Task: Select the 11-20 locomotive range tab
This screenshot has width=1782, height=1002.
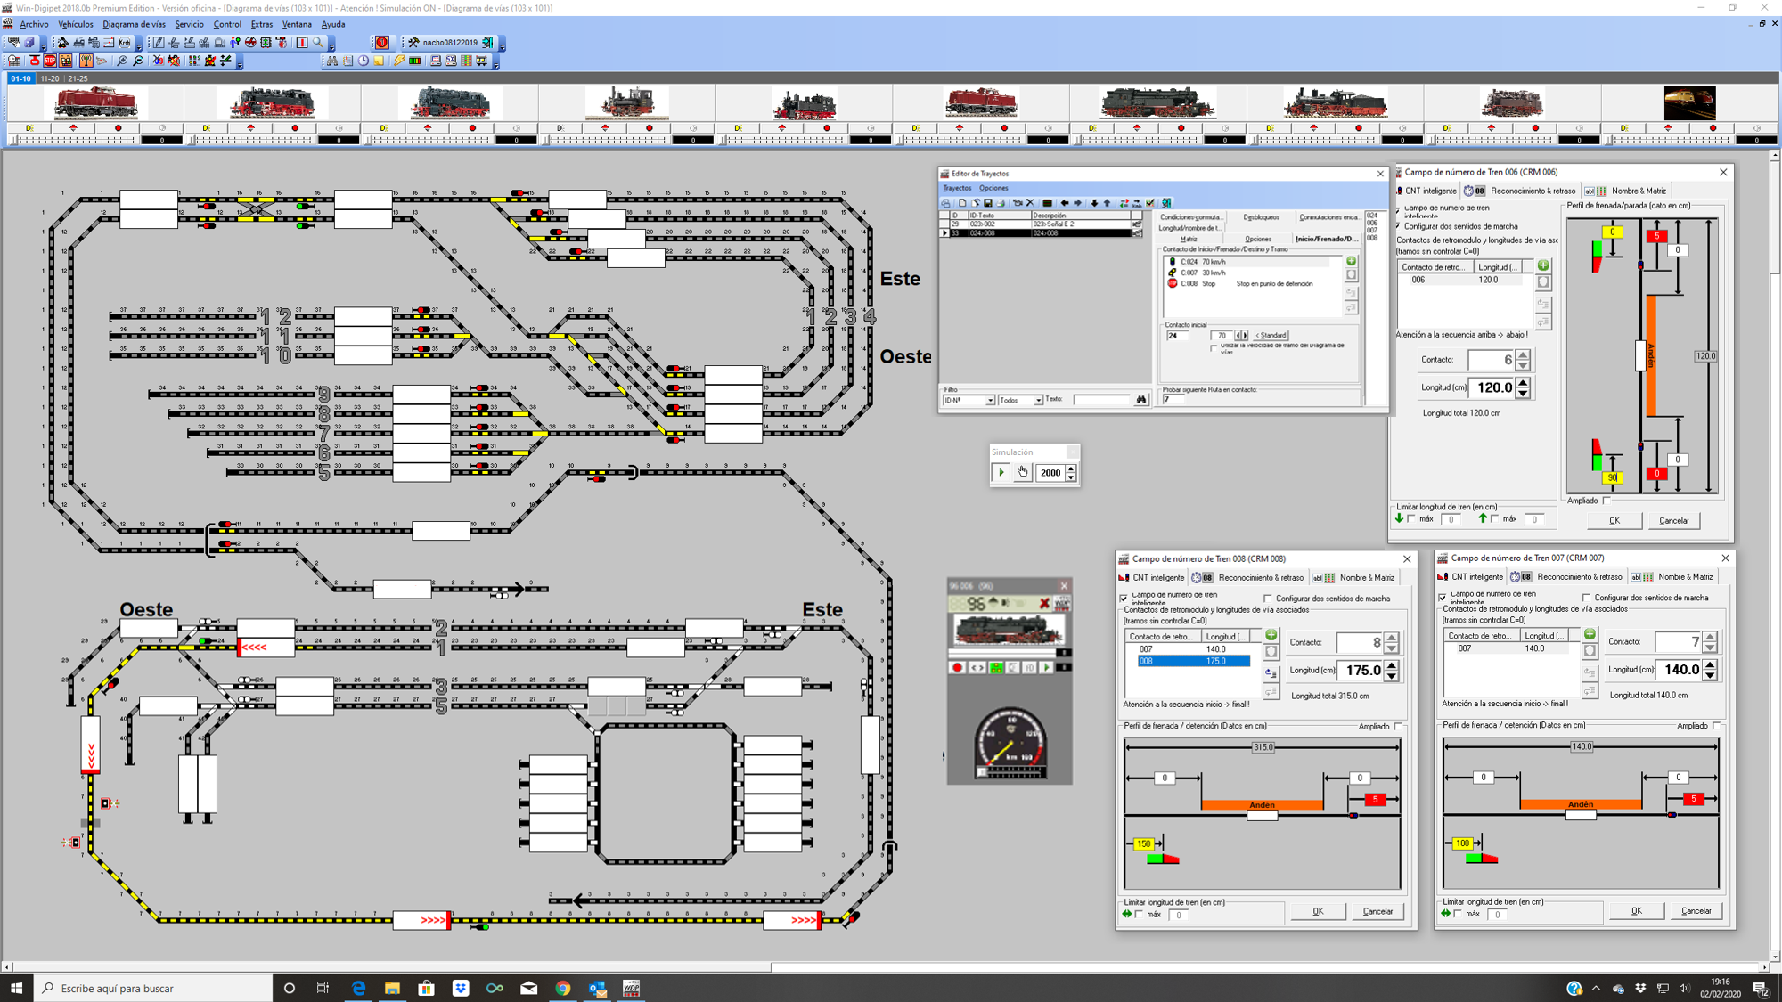Action: click(50, 78)
